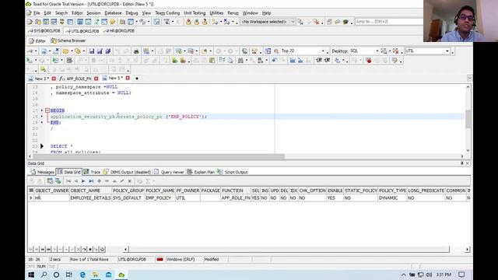Switch to SYS@ORCLPDB connection tab
498x280 pixels.
point(44,31)
